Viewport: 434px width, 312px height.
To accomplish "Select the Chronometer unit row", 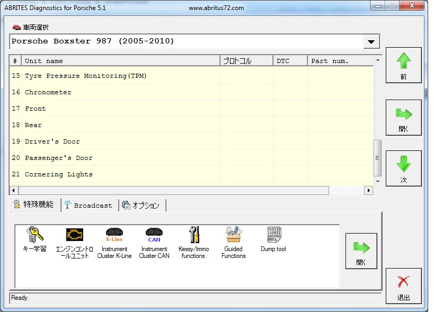I will pos(191,92).
